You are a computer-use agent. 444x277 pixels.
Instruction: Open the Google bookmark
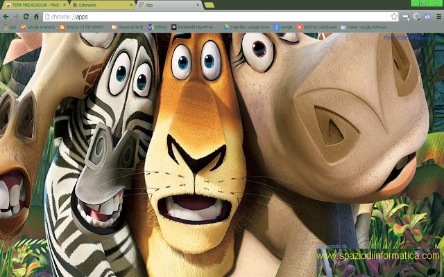pos(284,27)
